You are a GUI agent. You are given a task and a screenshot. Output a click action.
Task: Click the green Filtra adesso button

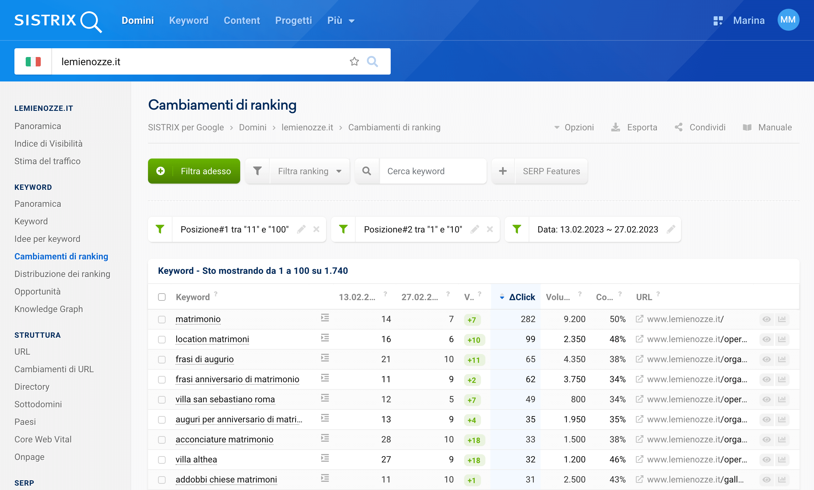pos(194,171)
